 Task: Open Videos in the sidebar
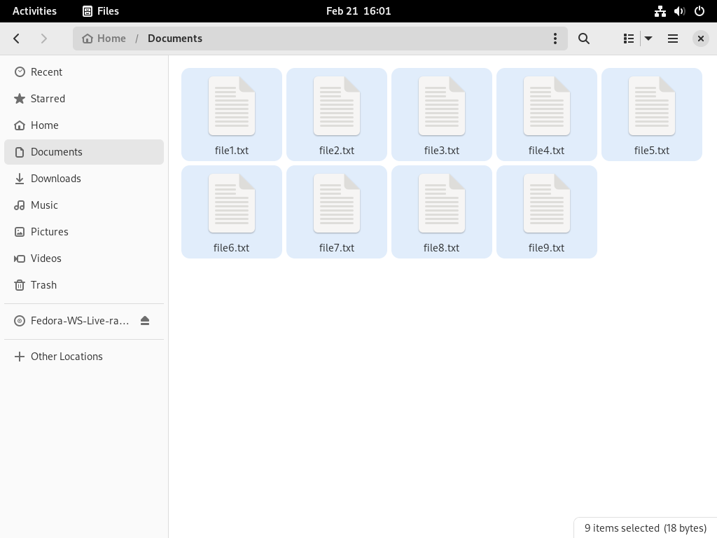[x=84, y=258]
